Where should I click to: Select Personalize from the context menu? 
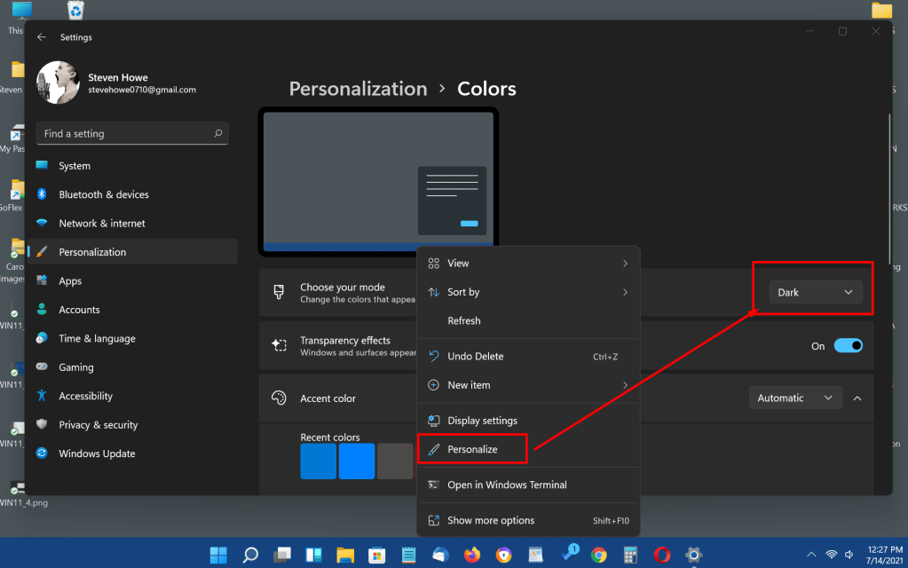(472, 450)
